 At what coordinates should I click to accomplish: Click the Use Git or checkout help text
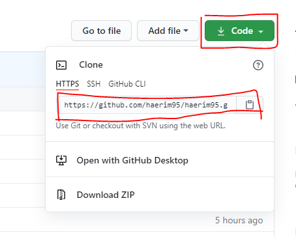point(141,126)
